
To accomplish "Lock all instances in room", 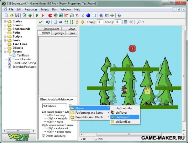I will tap(77, 22).
